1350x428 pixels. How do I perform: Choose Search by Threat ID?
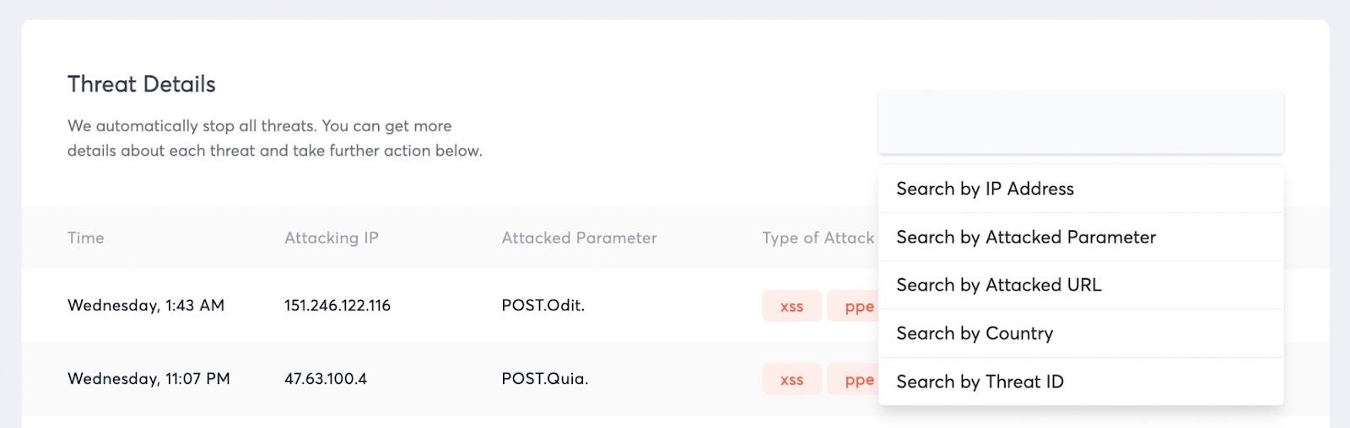tap(980, 383)
